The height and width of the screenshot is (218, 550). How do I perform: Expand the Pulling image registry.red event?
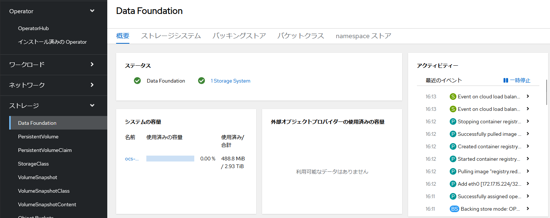528,171
